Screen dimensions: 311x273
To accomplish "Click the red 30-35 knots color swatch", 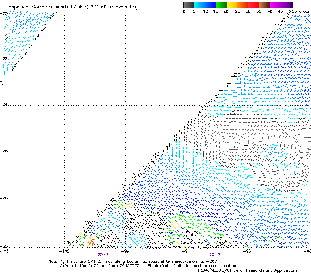I will [x=254, y=5].
